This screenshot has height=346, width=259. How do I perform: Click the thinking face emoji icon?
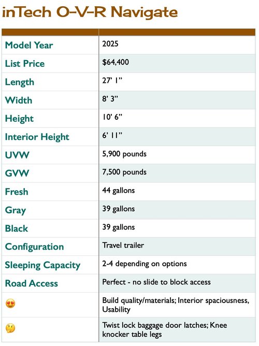[x=10, y=328]
